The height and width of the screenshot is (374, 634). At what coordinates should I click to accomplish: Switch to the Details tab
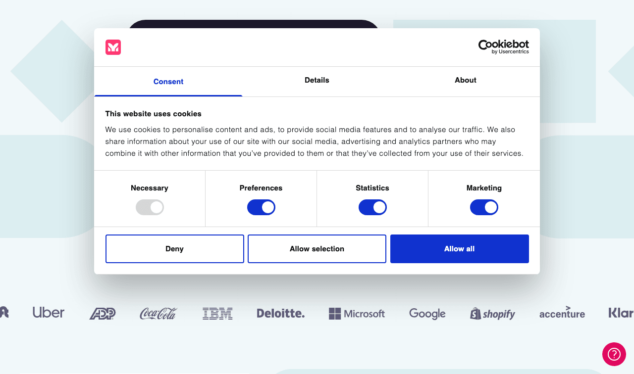click(x=317, y=80)
